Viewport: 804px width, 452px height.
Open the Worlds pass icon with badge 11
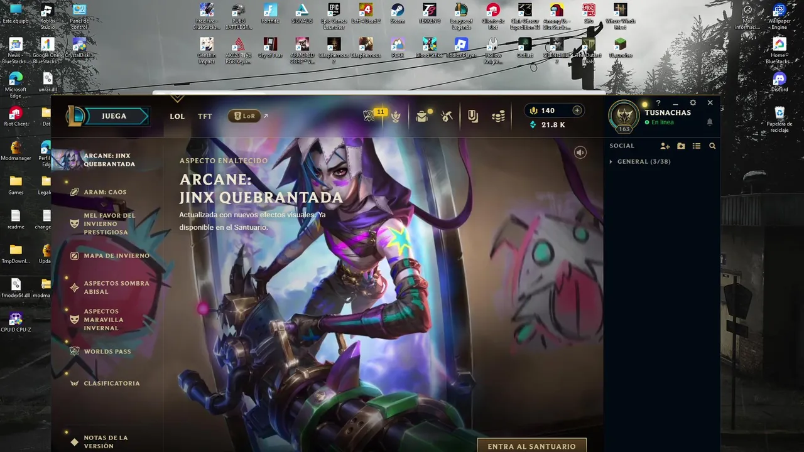pos(369,116)
